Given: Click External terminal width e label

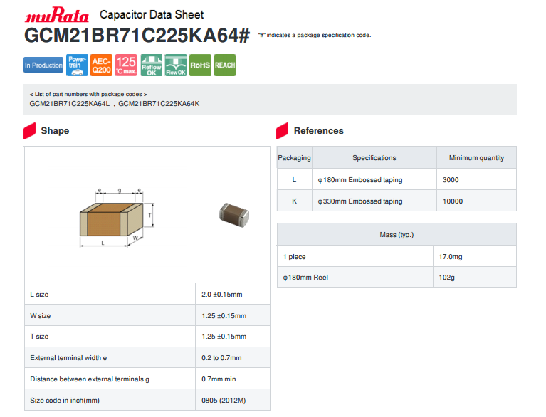Looking at the screenshot, I should pyautogui.click(x=68, y=358).
